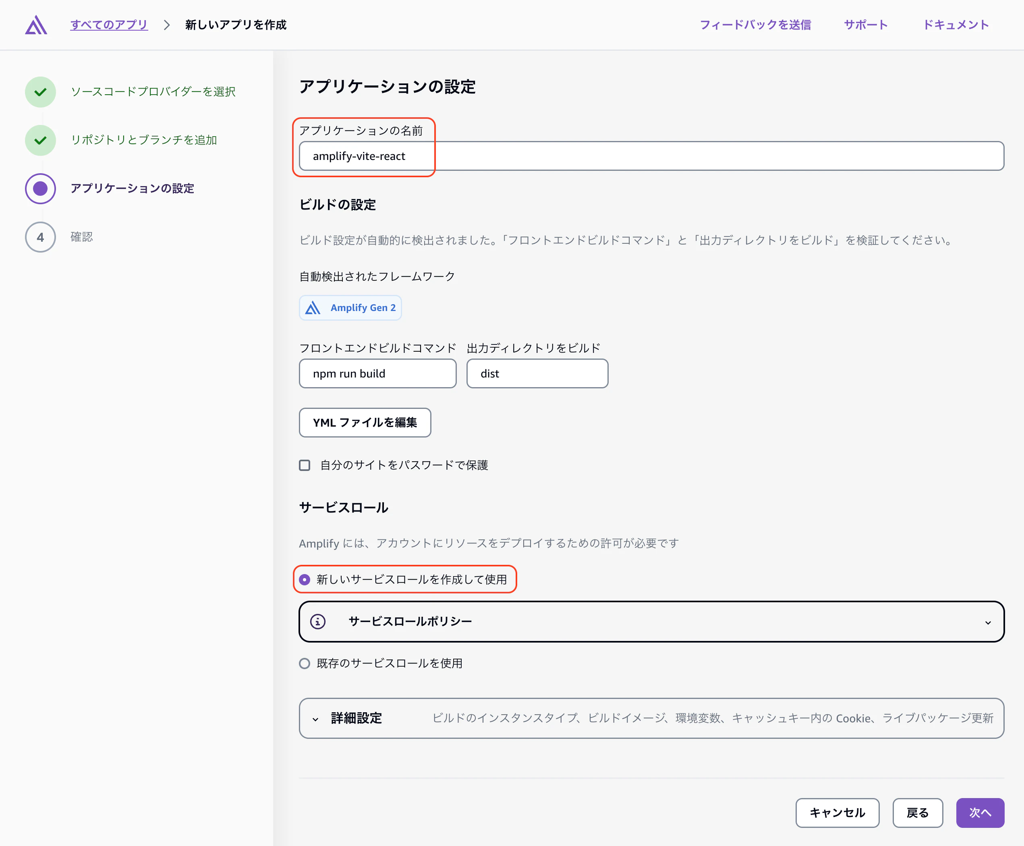Open サポート link in header
The height and width of the screenshot is (846, 1024).
[x=866, y=25]
